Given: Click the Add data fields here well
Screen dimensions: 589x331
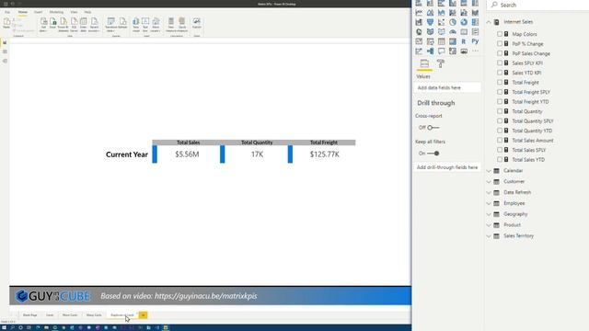Looking at the screenshot, I should (x=447, y=88).
